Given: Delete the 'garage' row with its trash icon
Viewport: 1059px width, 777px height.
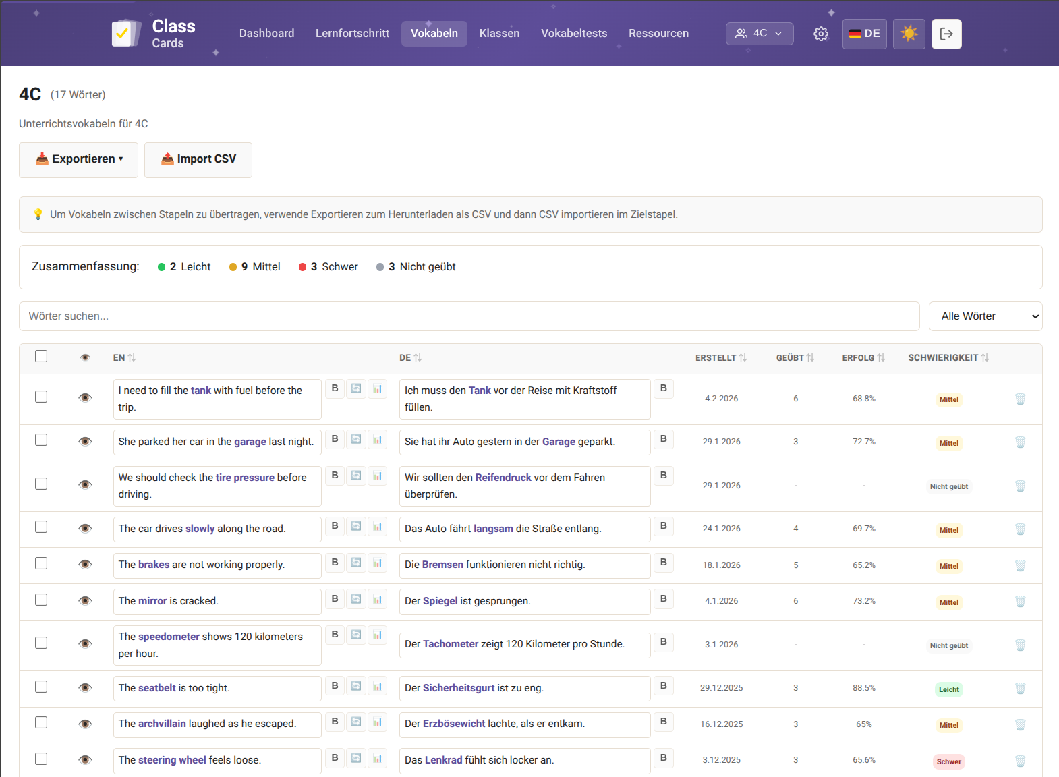Looking at the screenshot, I should click(x=1020, y=442).
